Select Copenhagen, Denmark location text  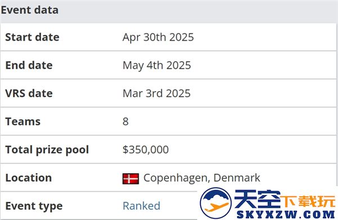click(202, 178)
